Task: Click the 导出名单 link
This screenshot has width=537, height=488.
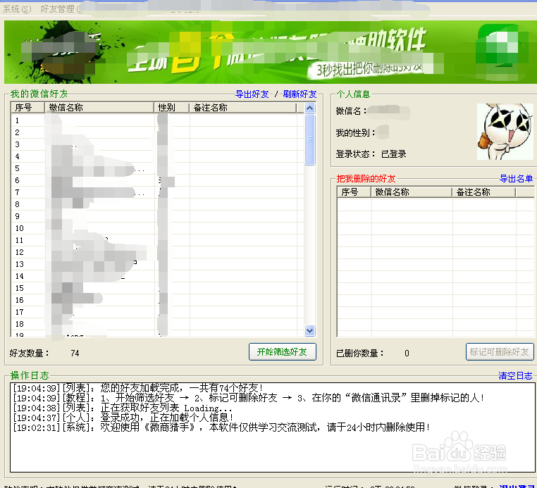Action: pos(516,179)
